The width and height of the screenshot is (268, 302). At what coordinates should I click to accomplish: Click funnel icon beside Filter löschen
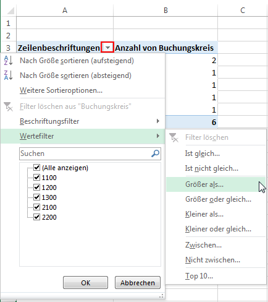pos(174,137)
